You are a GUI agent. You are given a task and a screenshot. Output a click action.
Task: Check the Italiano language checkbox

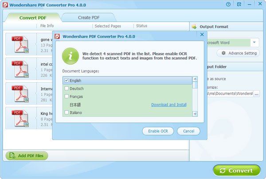coord(66,112)
